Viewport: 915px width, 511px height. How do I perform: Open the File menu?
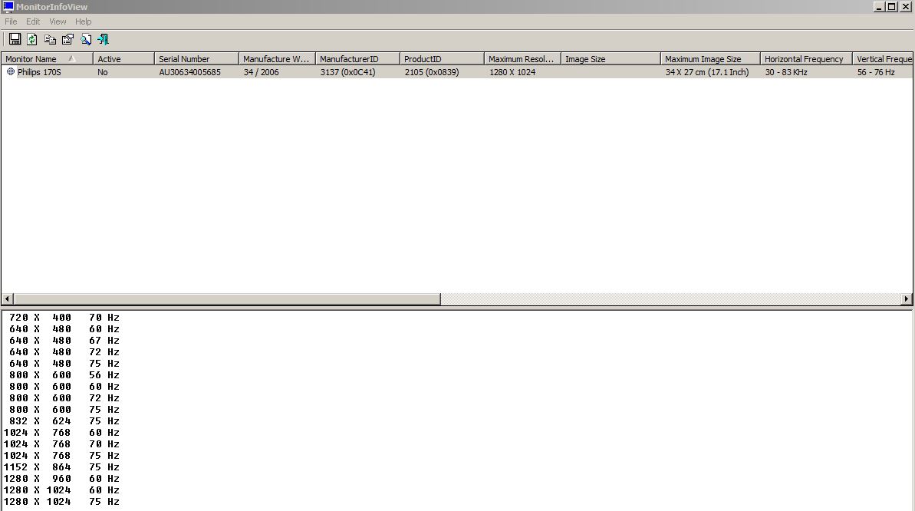coord(11,21)
